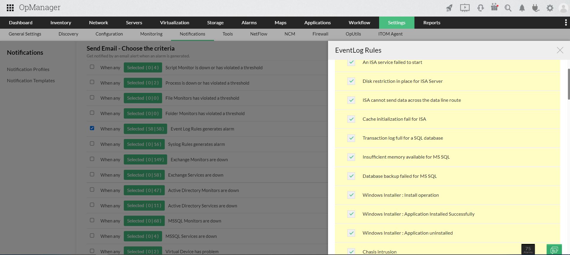
Task: Open Selected (0|4) MSSQL Services selector
Action: (143, 236)
